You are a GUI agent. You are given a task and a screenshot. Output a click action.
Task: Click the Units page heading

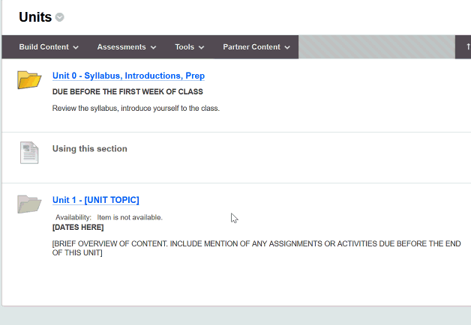[35, 17]
